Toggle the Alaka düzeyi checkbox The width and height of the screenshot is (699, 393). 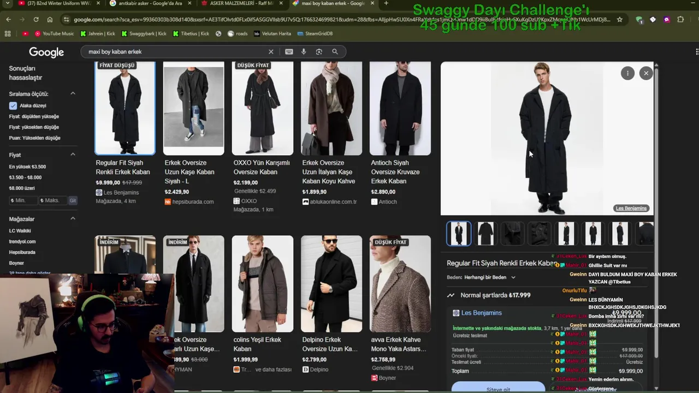tap(13, 105)
